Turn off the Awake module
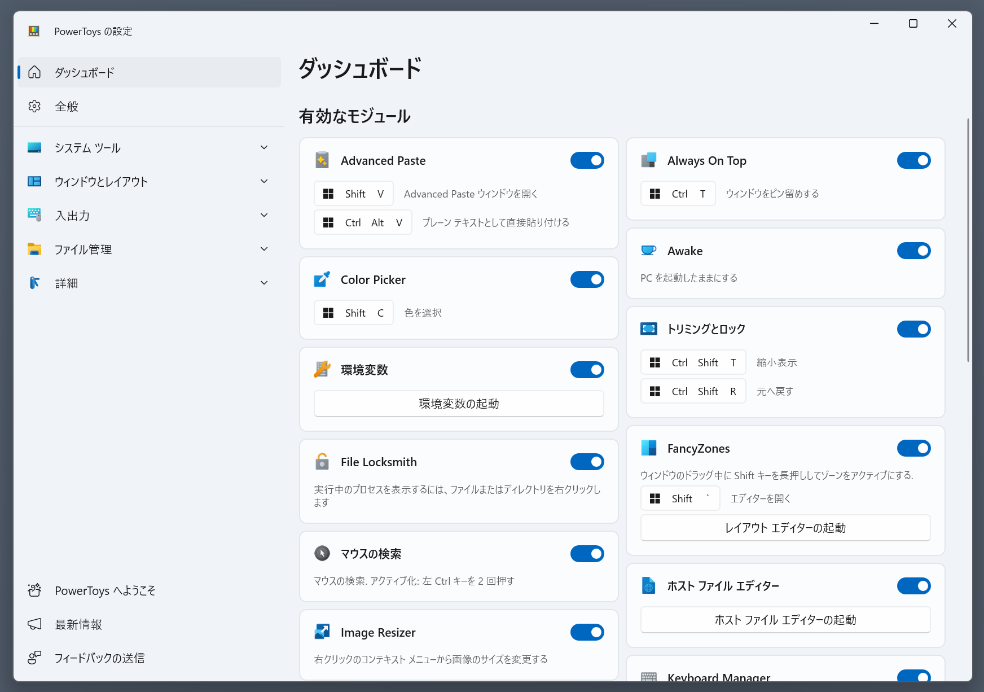 click(x=913, y=251)
